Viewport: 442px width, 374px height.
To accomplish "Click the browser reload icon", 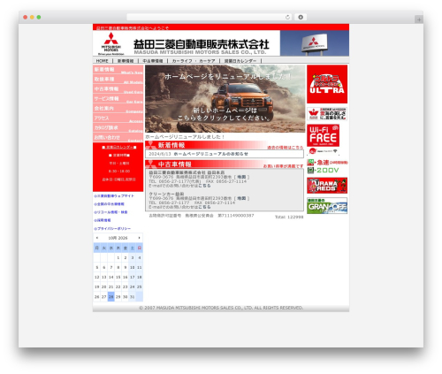I will pyautogui.click(x=287, y=17).
